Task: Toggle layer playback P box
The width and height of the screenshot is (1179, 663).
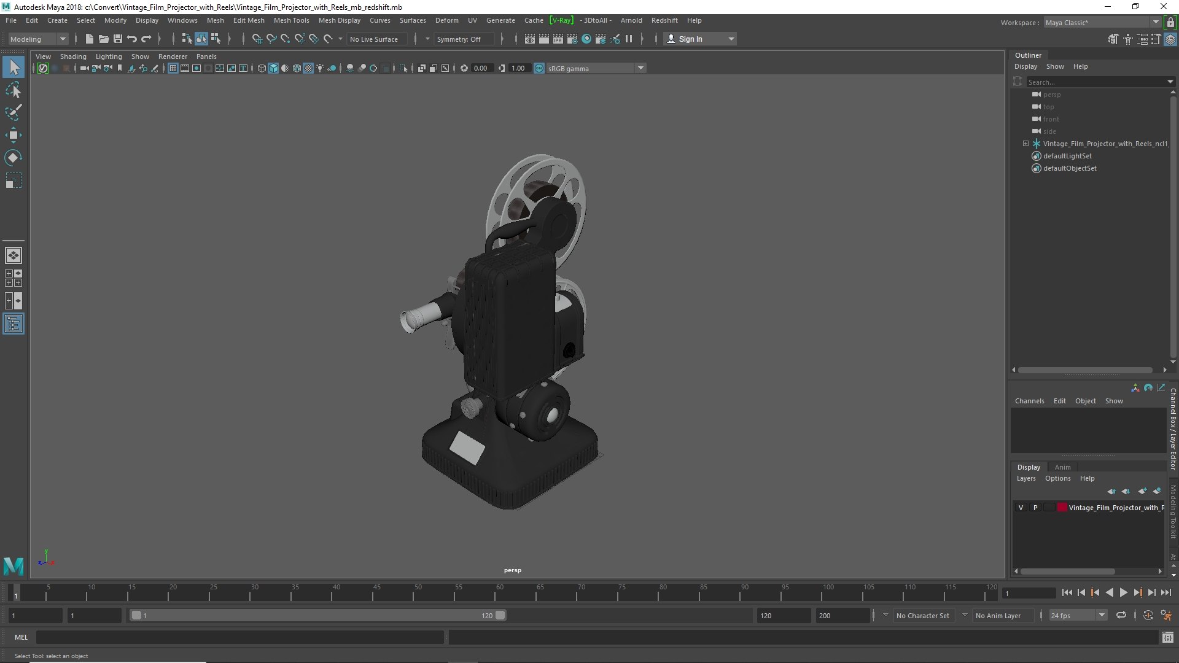Action: coord(1035,508)
